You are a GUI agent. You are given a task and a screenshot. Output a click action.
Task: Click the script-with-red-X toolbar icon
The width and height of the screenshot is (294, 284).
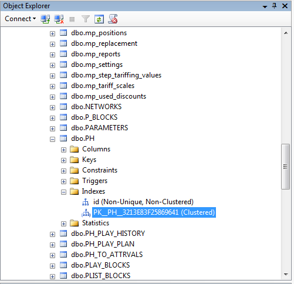113,19
